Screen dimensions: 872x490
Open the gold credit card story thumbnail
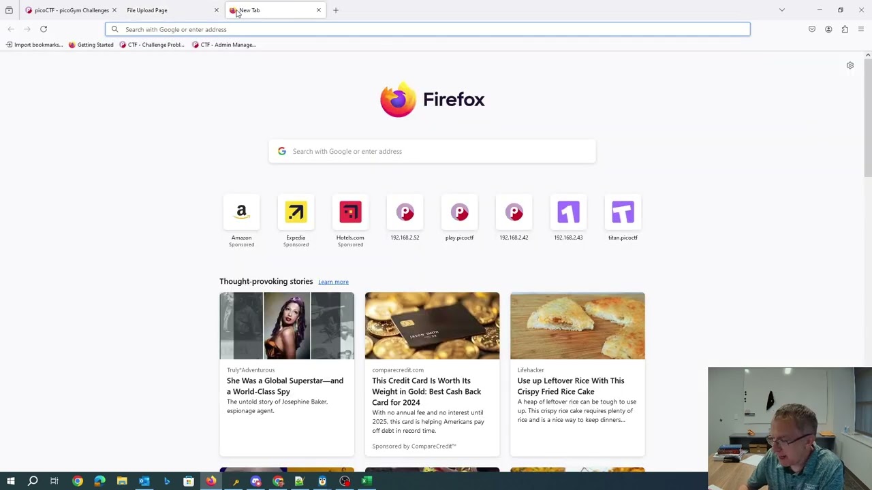pos(432,326)
